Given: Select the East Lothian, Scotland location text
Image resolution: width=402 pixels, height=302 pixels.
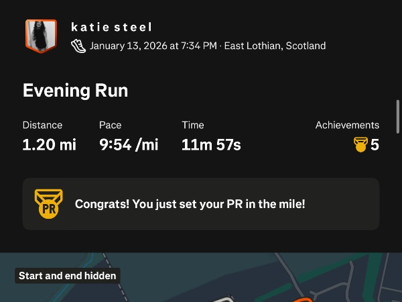Looking at the screenshot, I should point(275,46).
